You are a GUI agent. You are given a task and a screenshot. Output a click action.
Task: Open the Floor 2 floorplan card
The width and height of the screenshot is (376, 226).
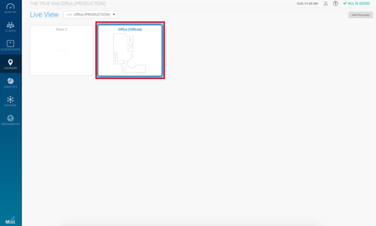pyautogui.click(x=61, y=53)
